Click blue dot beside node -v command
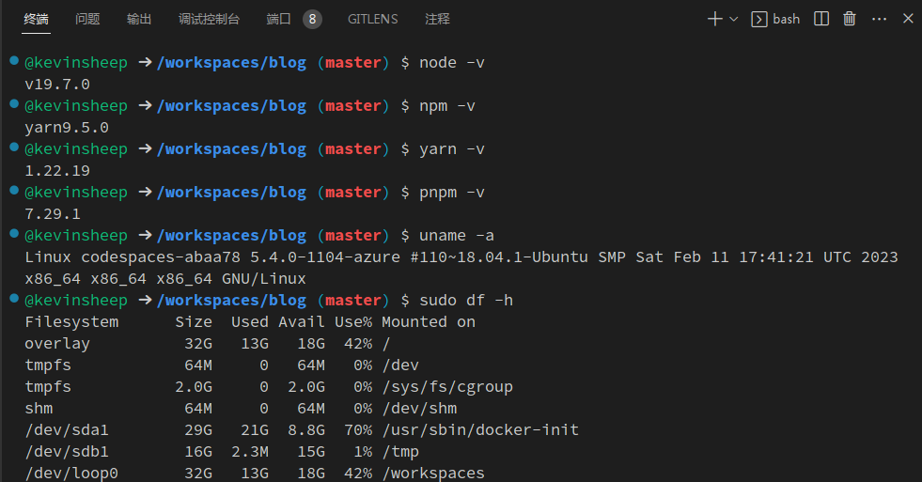922x482 pixels. [13, 61]
